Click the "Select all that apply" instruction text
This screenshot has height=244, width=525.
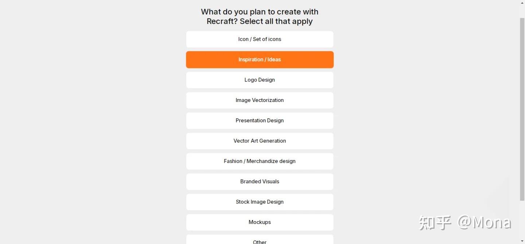[276, 21]
